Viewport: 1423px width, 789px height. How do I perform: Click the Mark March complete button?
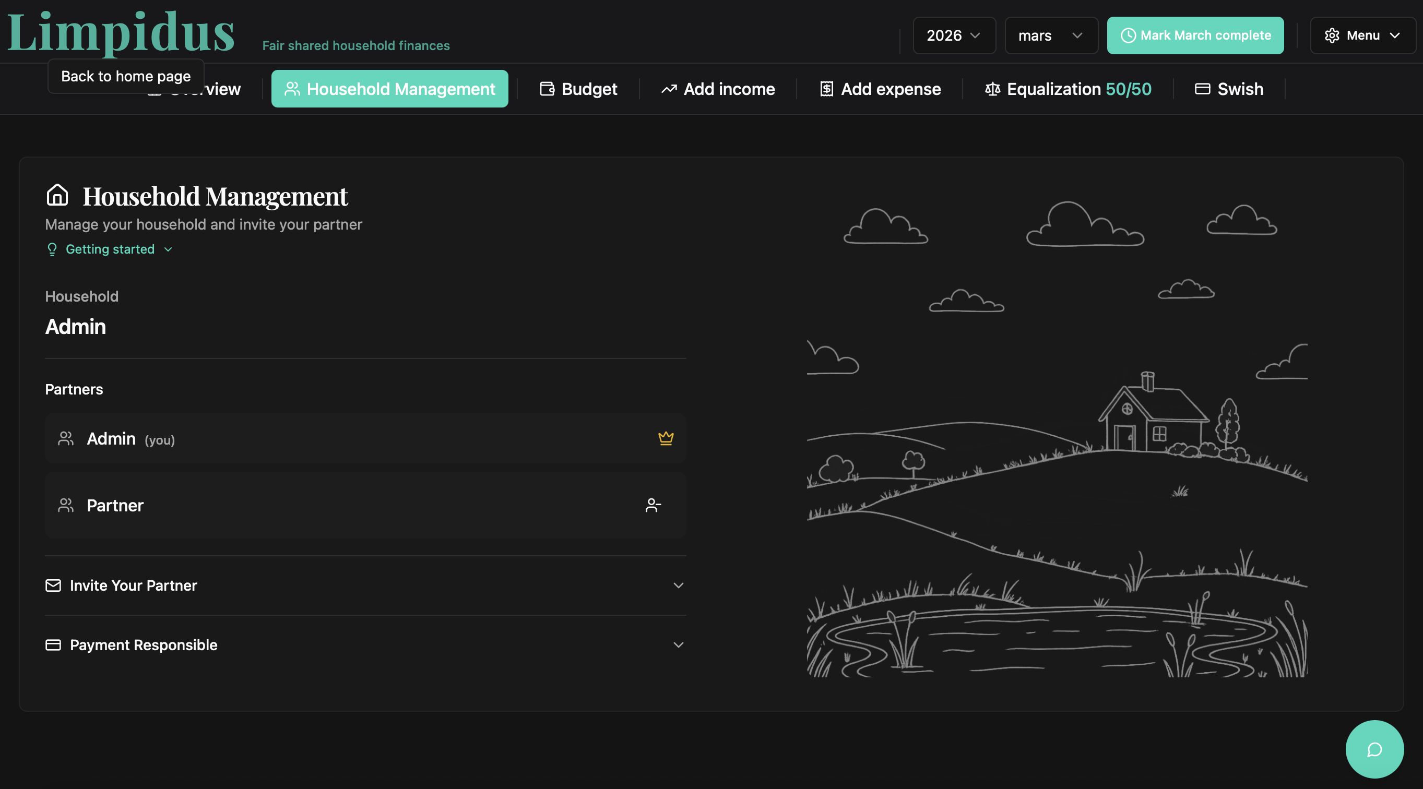(1195, 35)
